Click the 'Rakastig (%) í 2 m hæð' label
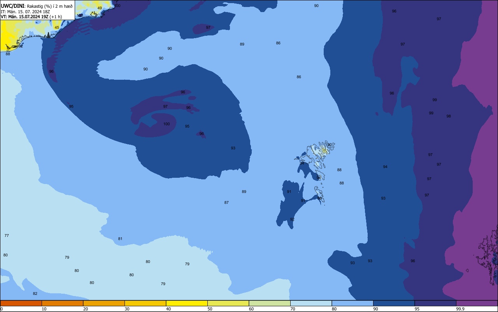The height and width of the screenshot is (312, 498). [50, 6]
